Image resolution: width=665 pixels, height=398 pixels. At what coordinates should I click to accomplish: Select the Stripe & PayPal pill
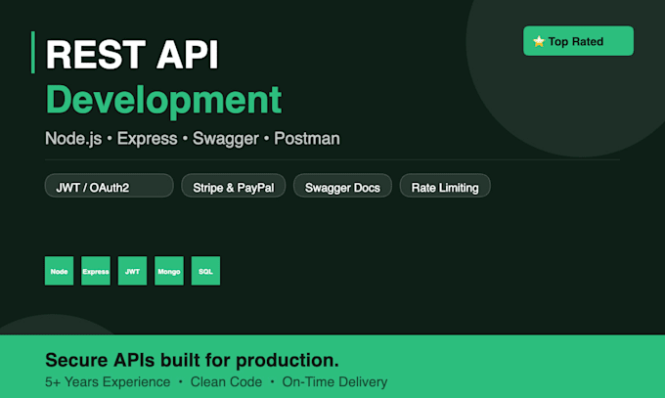234,186
